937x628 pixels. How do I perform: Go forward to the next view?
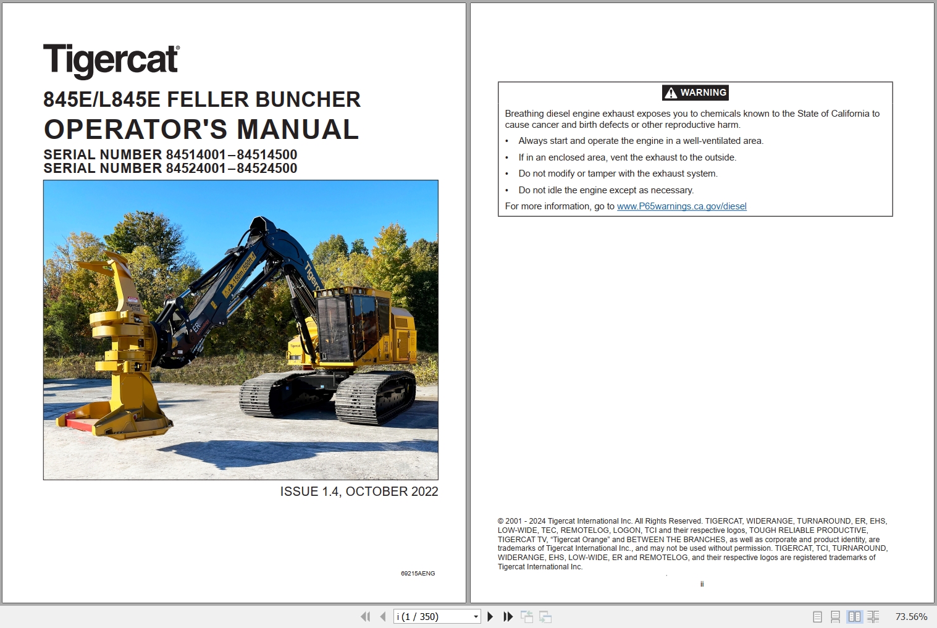pos(546,616)
